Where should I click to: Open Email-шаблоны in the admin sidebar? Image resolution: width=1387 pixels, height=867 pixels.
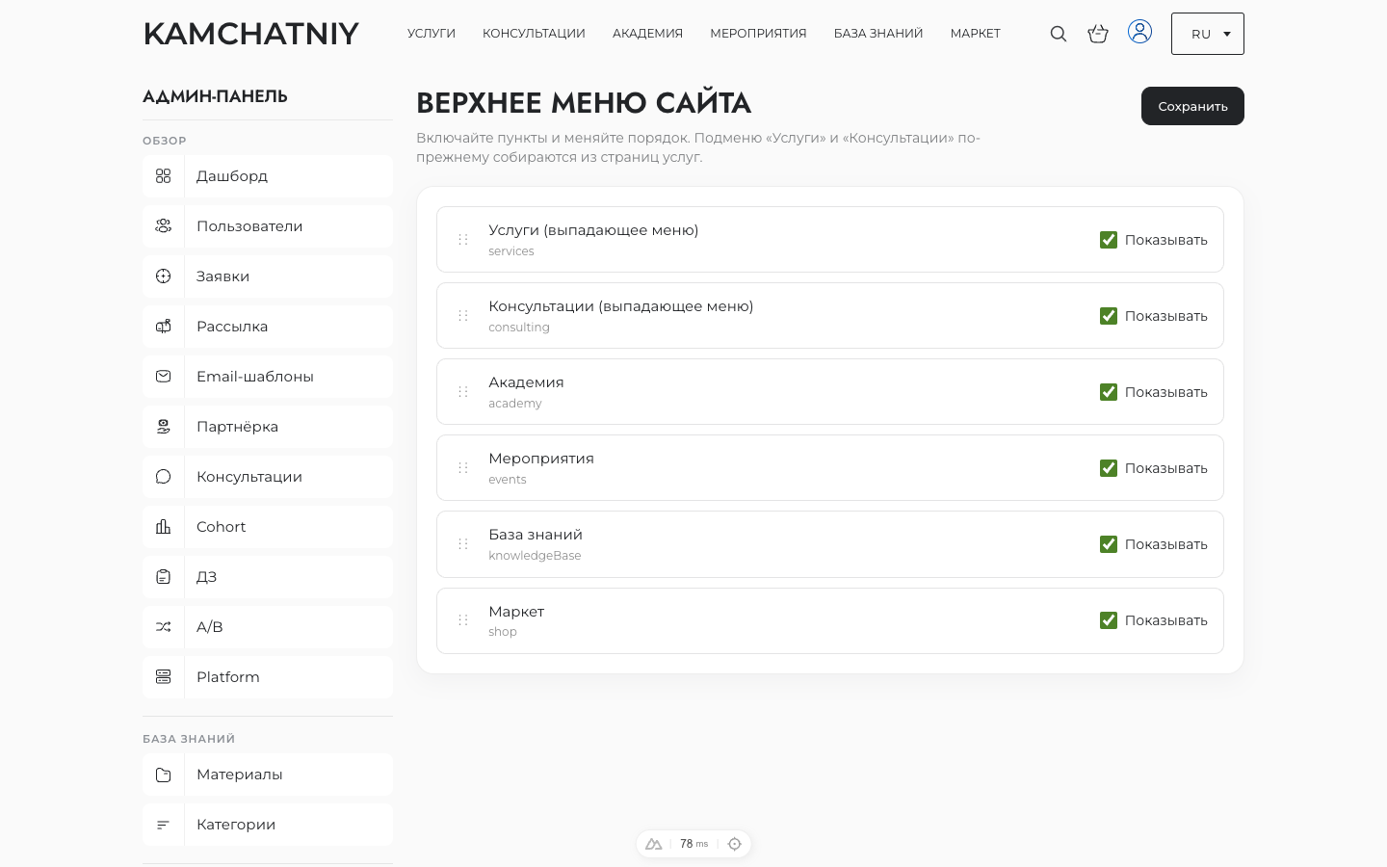coord(268,377)
